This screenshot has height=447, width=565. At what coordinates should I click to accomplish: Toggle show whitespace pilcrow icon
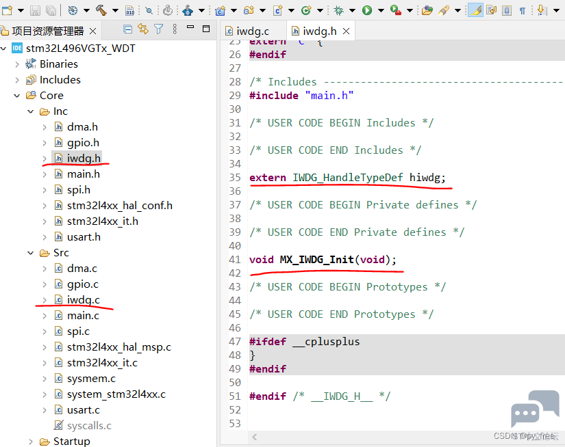pyautogui.click(x=523, y=10)
